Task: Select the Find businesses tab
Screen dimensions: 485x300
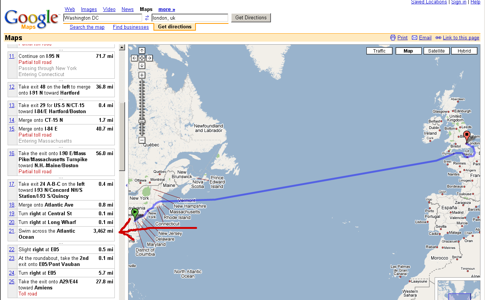Action: coord(131,27)
